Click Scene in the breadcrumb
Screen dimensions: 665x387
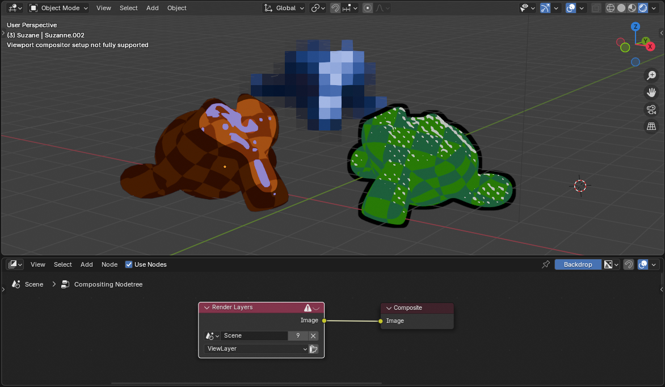coord(34,284)
